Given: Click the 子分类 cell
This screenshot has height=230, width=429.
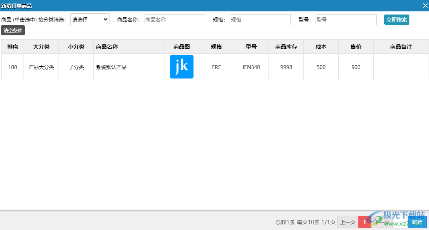Looking at the screenshot, I should pyautogui.click(x=76, y=67).
